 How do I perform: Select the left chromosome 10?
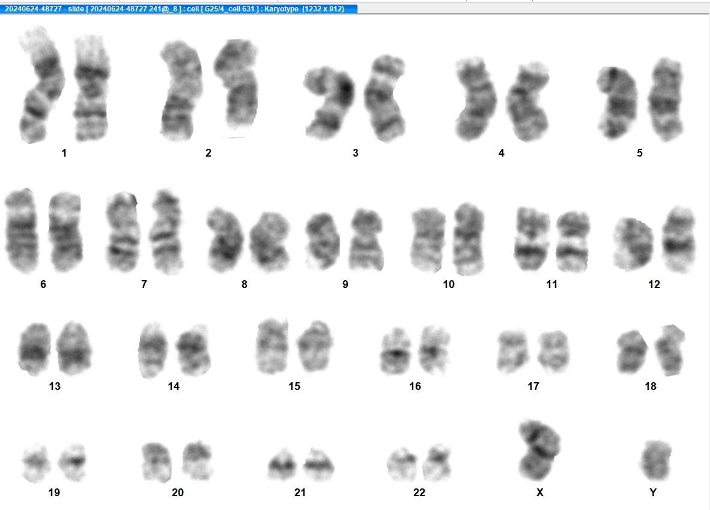(x=428, y=239)
